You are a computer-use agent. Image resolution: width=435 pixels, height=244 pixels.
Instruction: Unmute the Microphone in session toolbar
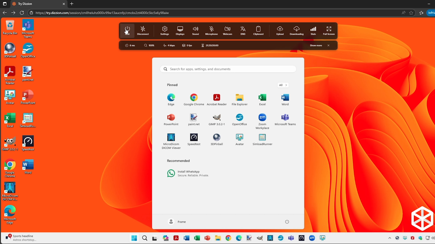pos(211,30)
